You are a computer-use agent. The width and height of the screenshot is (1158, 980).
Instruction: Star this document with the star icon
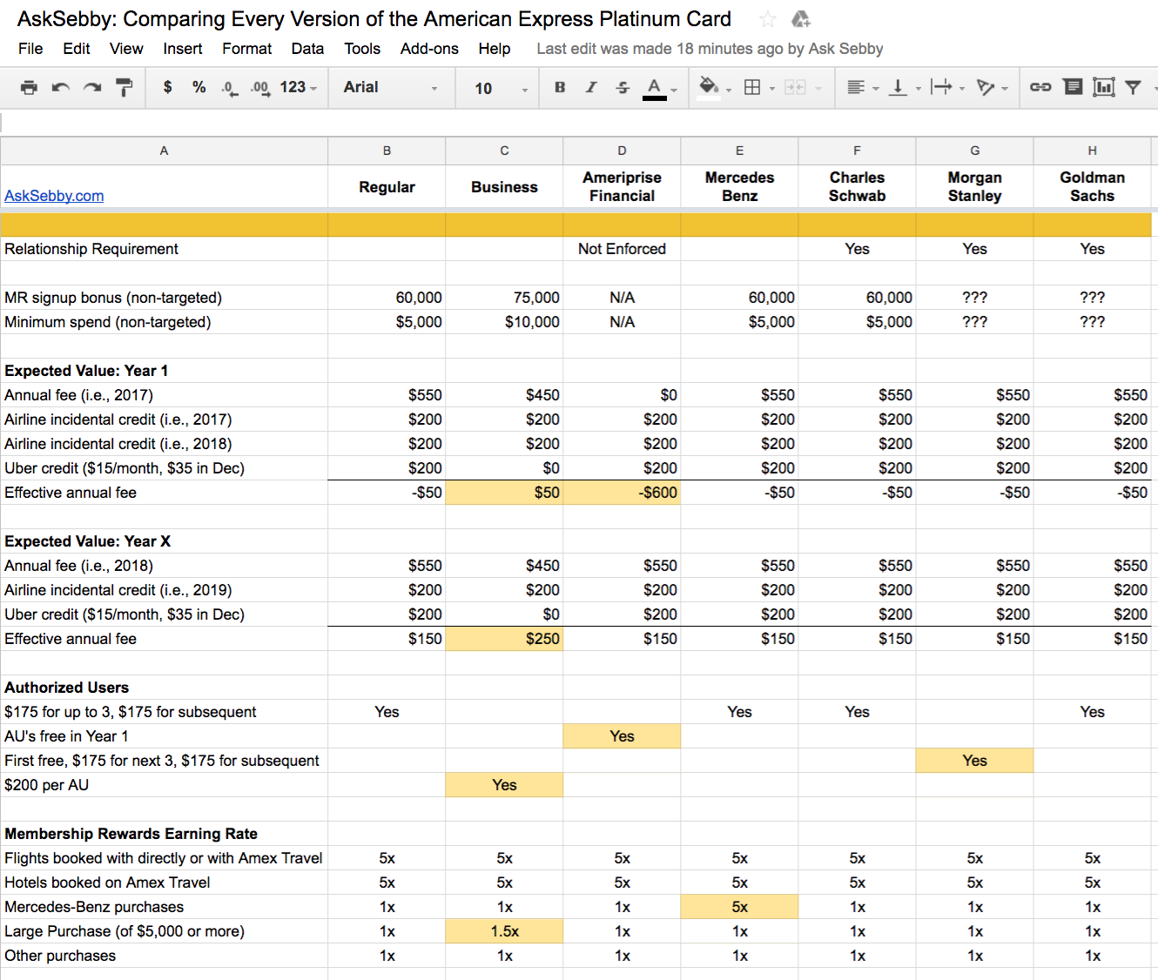pyautogui.click(x=767, y=19)
